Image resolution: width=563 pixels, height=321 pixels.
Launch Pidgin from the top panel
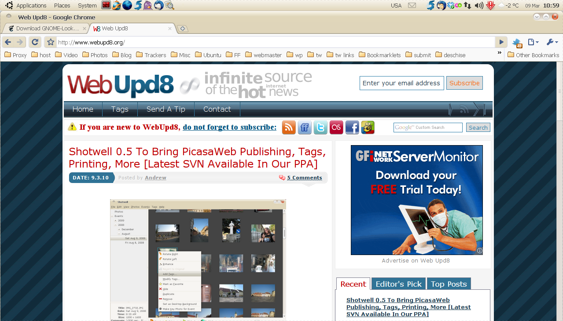(148, 5)
